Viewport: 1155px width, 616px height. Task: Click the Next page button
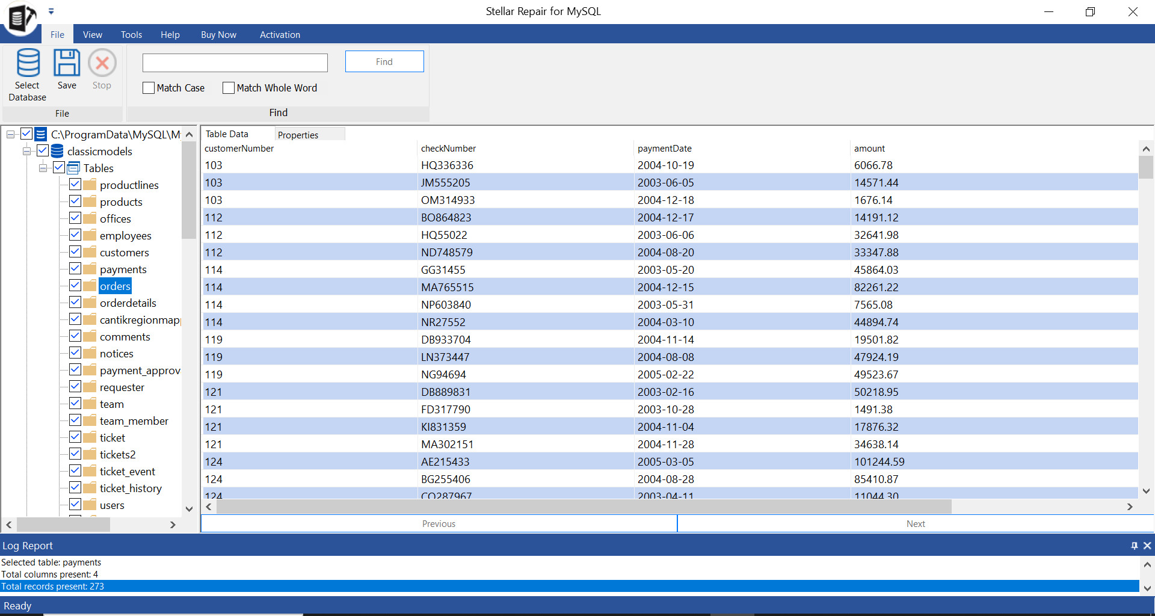(x=916, y=523)
